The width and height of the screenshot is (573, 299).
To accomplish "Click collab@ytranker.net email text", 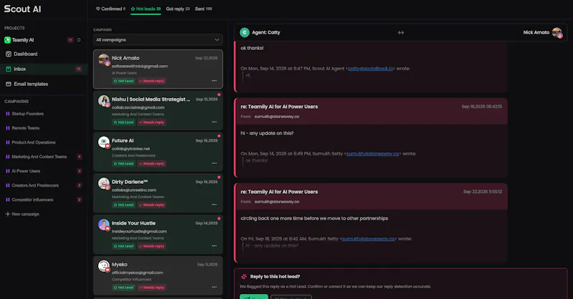I will tap(131, 149).
